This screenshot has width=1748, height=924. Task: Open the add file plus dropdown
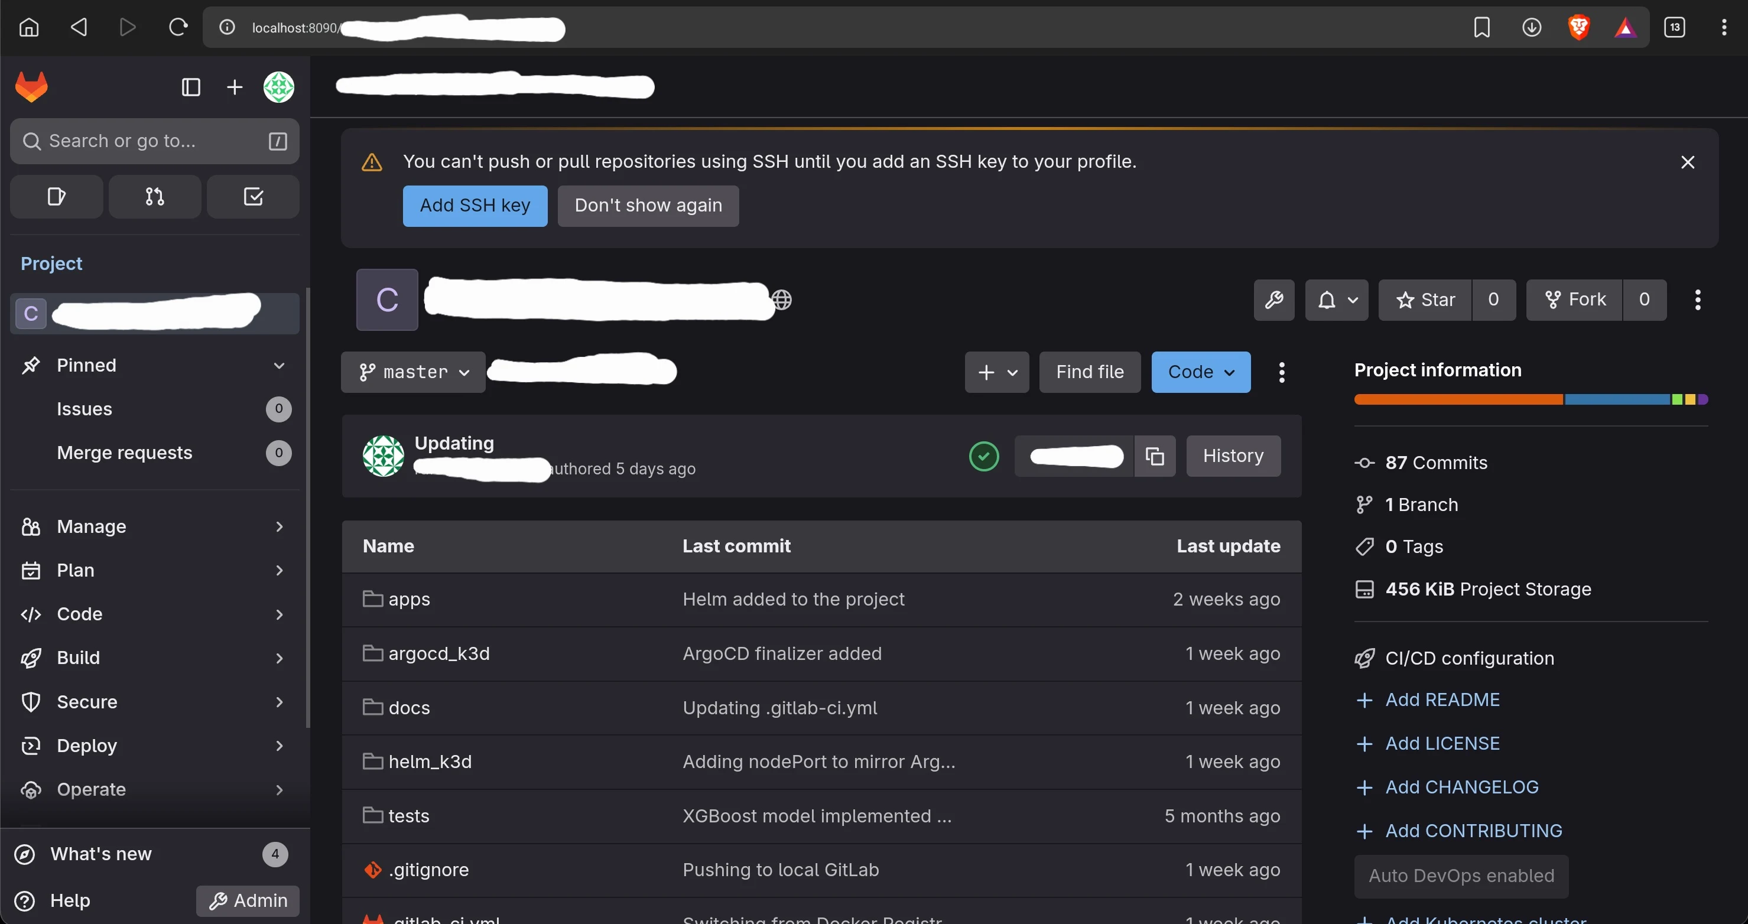pyautogui.click(x=997, y=372)
